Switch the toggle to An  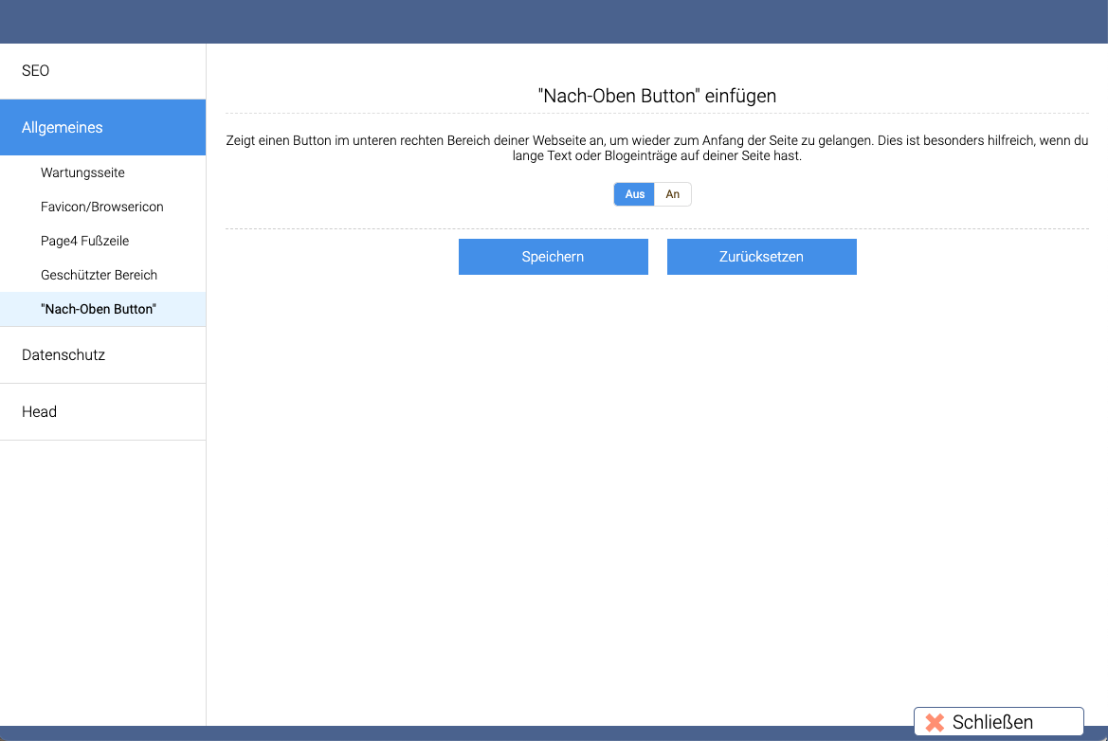coord(673,194)
